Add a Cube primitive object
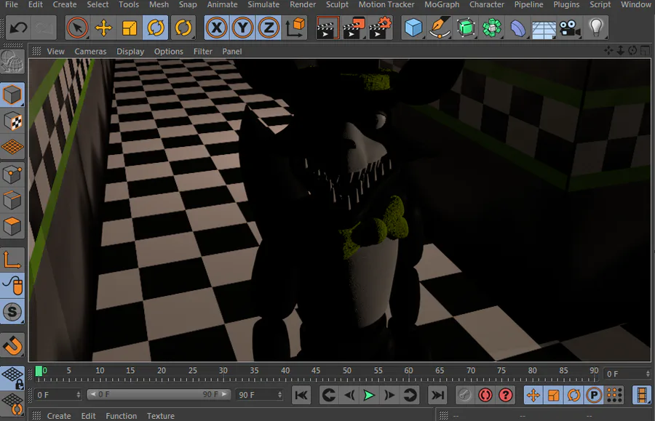The width and height of the screenshot is (655, 421). [413, 28]
